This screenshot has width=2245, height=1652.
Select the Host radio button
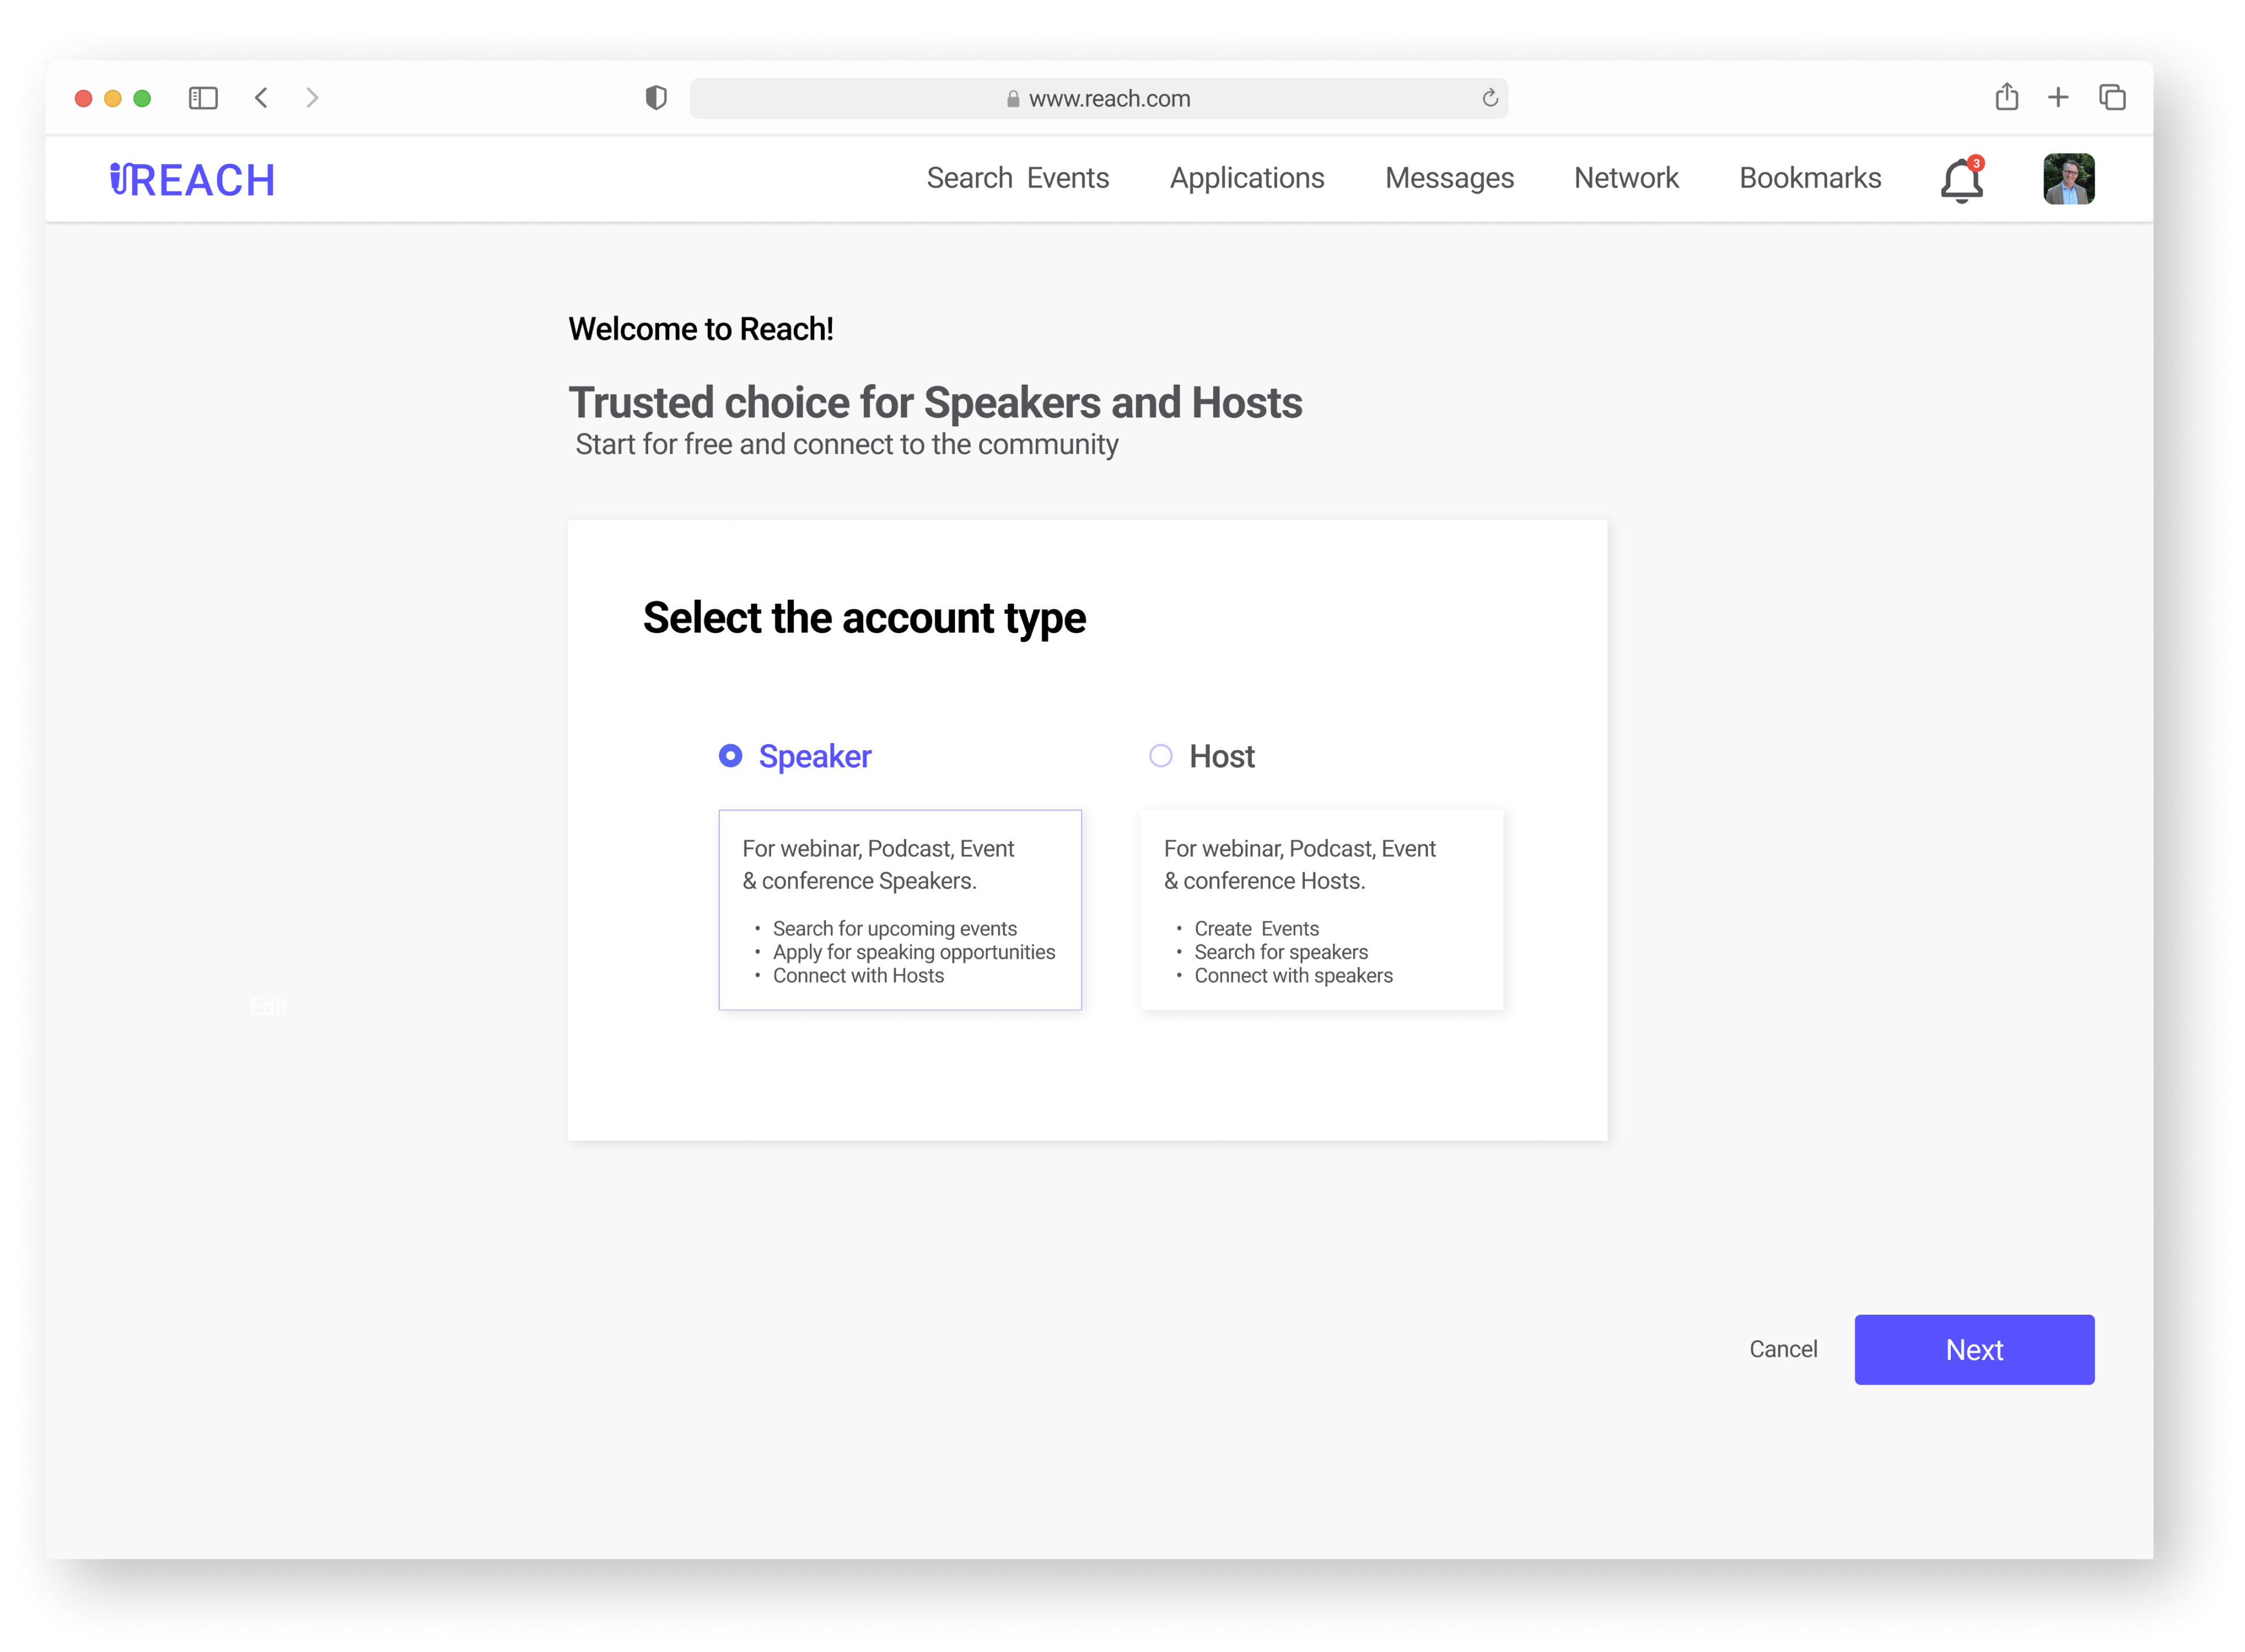[1160, 755]
